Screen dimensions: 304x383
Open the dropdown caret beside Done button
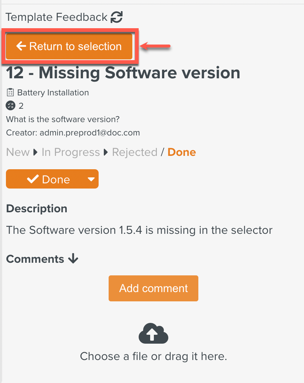click(91, 179)
